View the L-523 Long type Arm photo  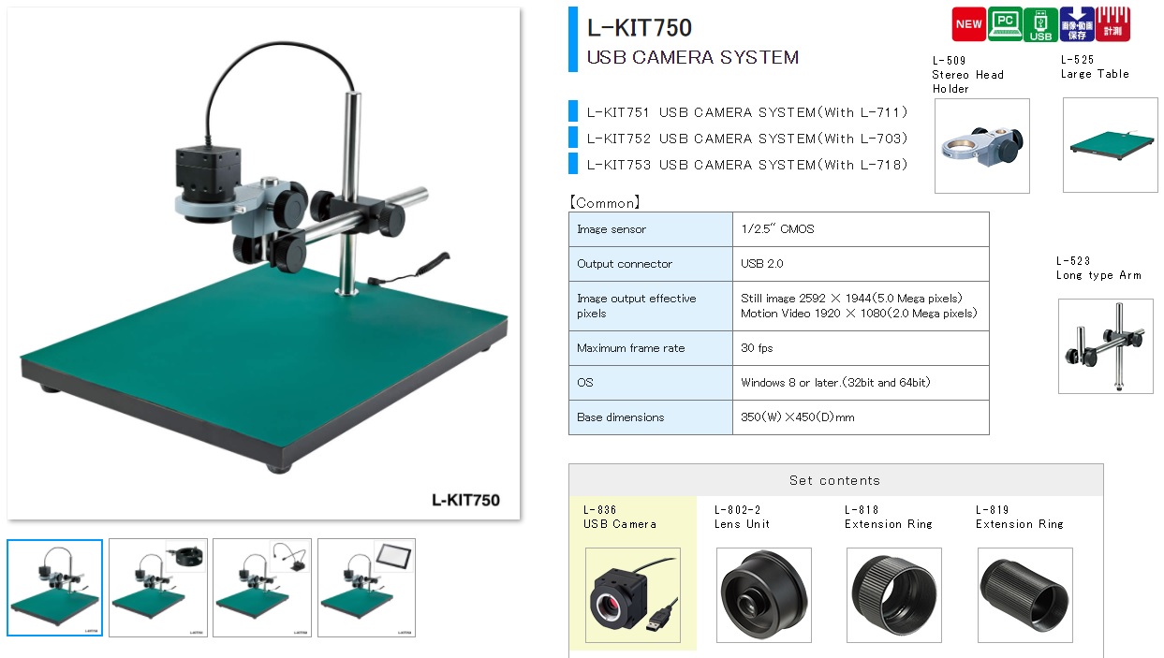pyautogui.click(x=1106, y=346)
